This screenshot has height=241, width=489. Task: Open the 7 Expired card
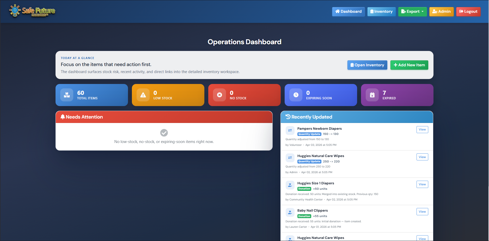[x=397, y=95]
